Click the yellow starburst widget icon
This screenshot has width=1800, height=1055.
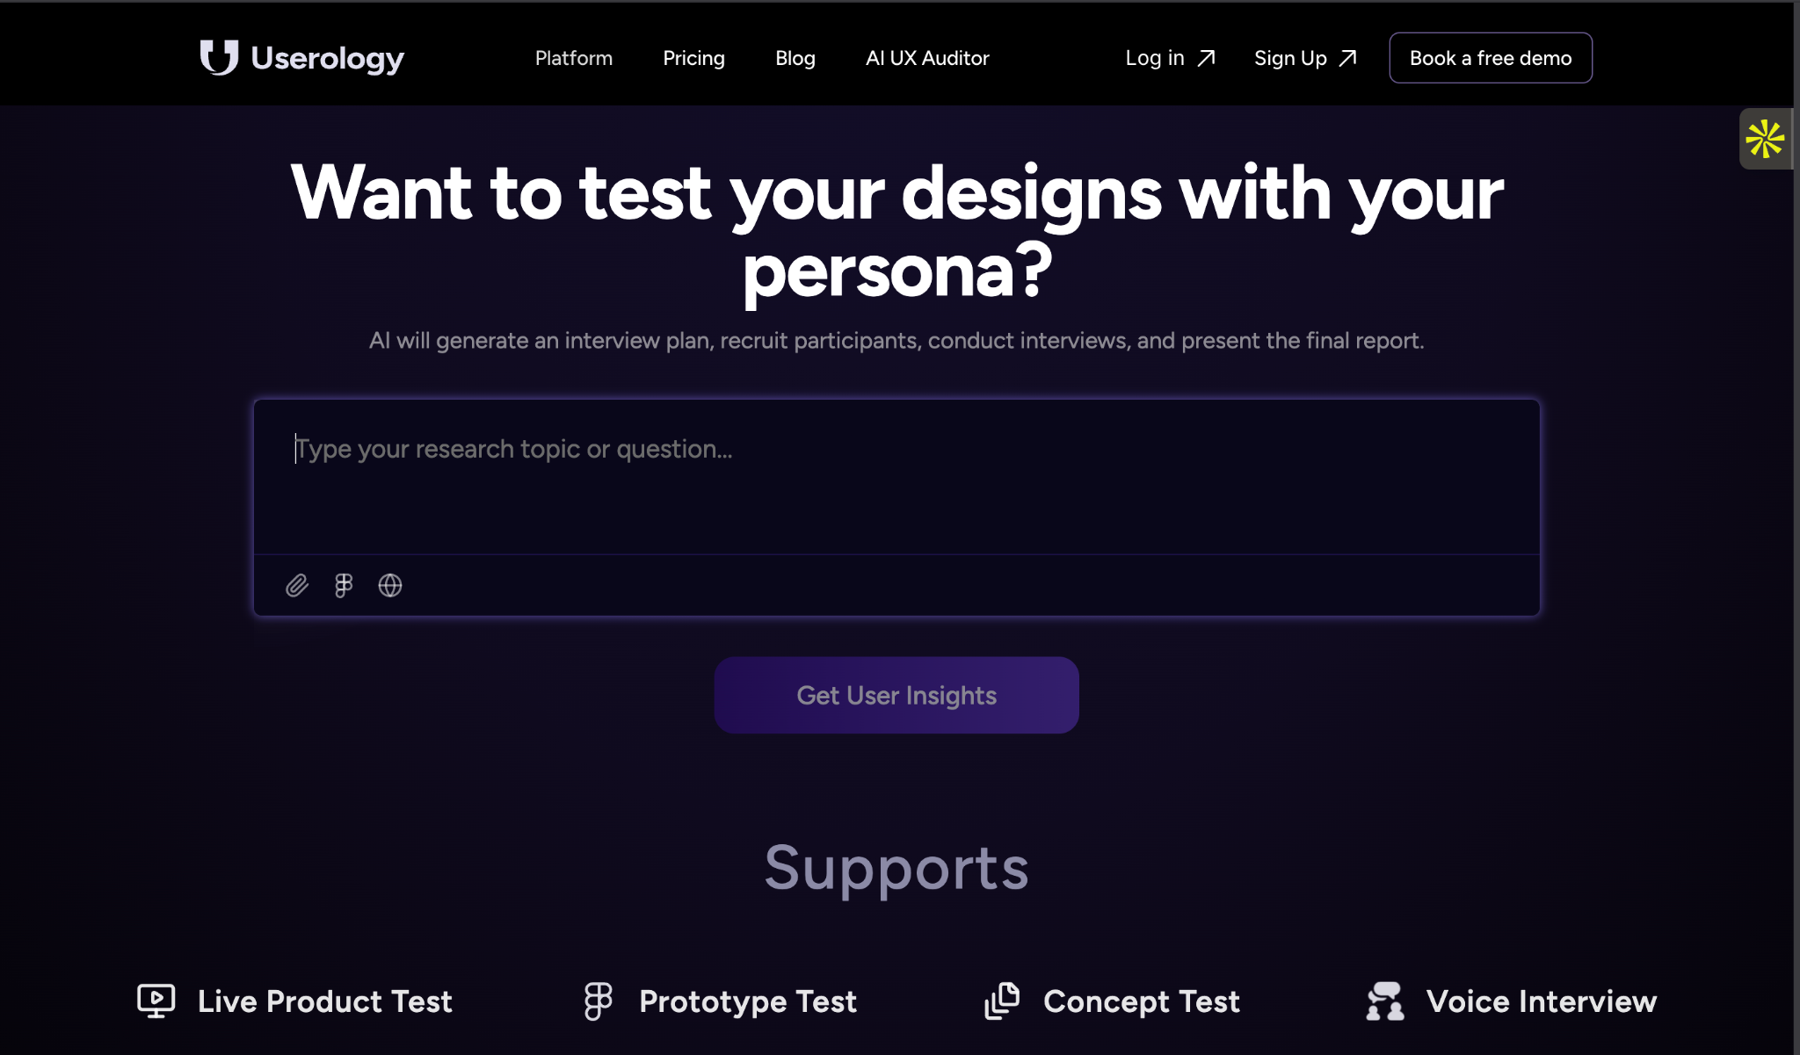[1765, 139]
